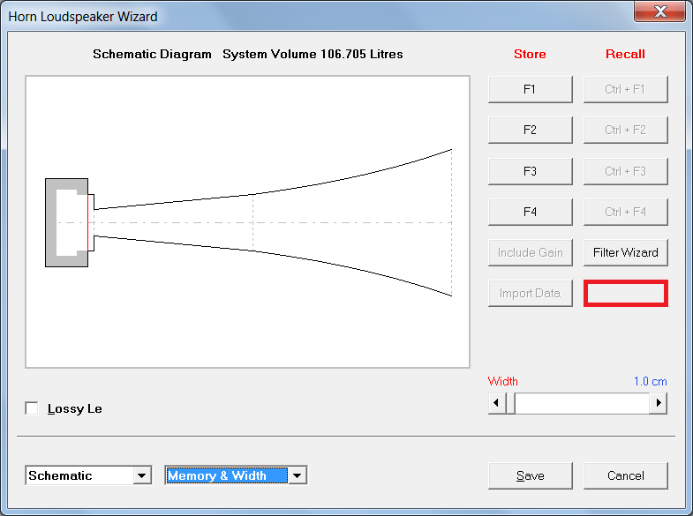Viewport: 693px width, 516px height.
Task: Click the Ctrl + F1 recall button
Action: tap(625, 89)
